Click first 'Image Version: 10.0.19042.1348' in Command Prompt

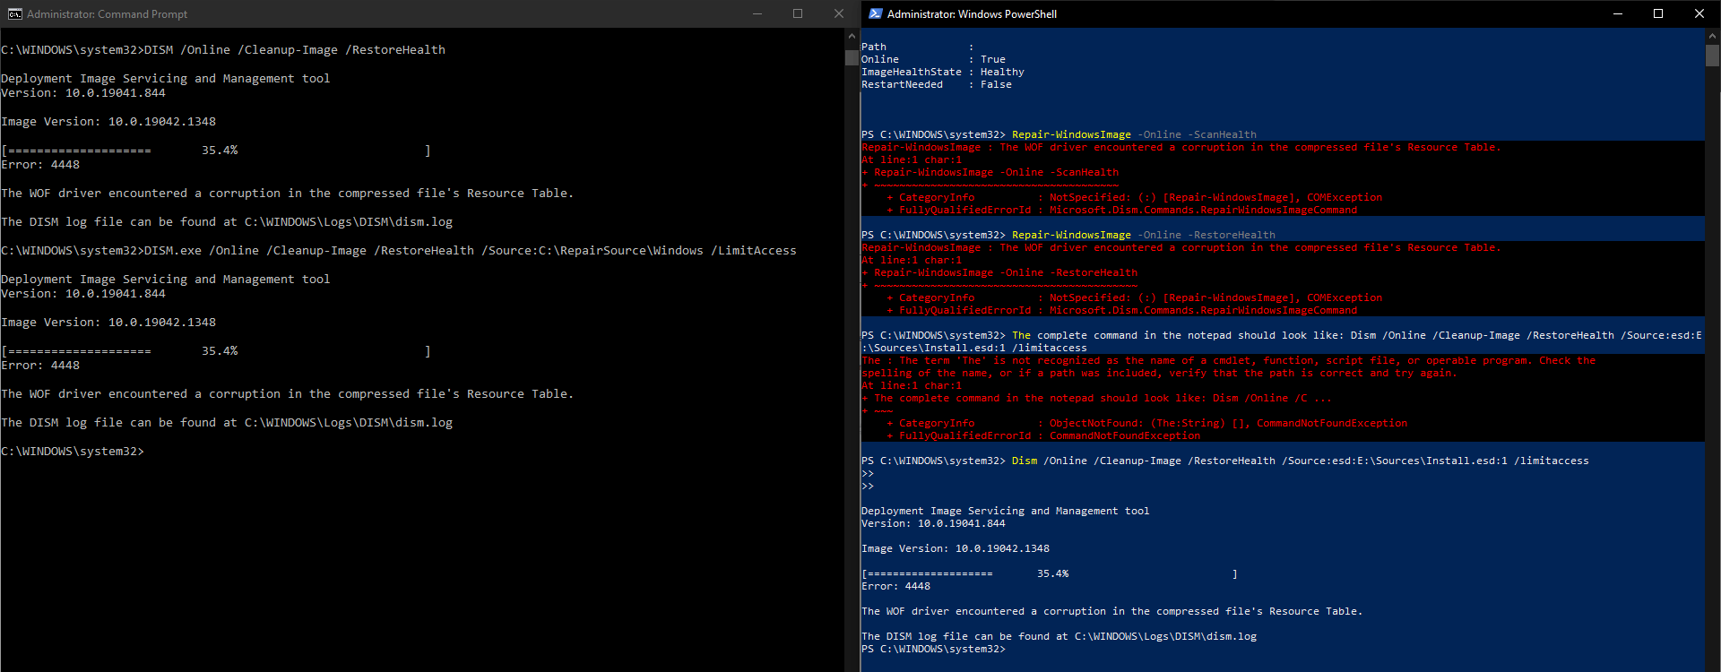tap(108, 122)
